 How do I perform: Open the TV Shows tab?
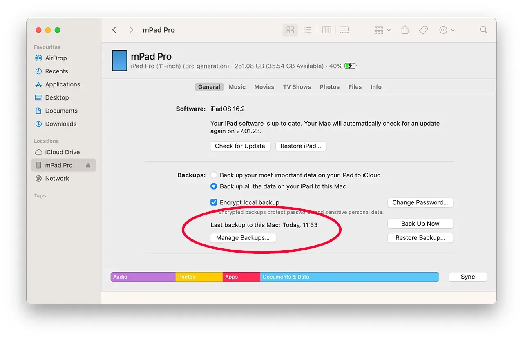coord(297,86)
